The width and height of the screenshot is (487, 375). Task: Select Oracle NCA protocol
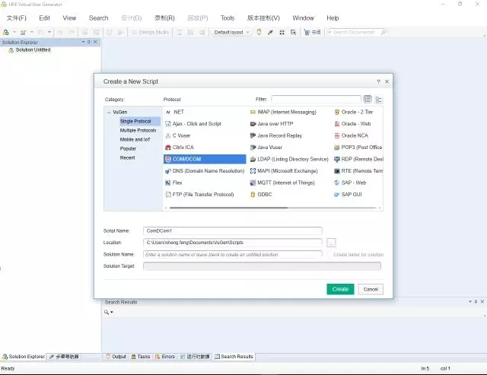pos(351,135)
